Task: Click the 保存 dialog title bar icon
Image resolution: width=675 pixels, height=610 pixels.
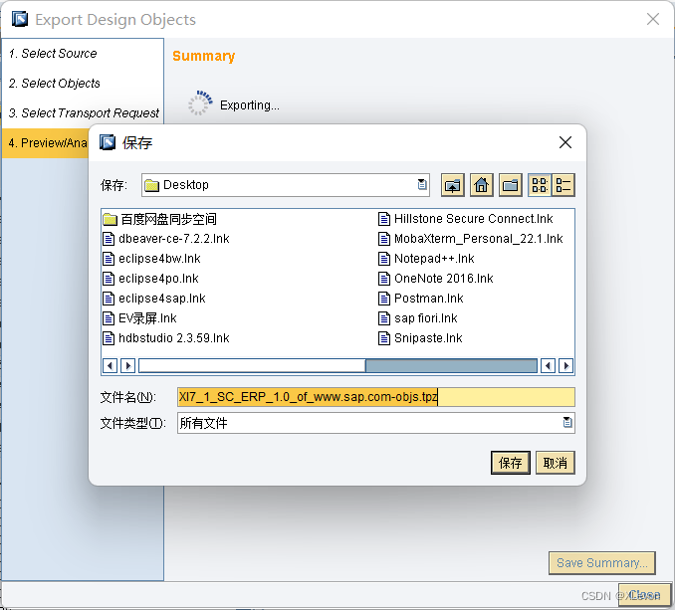Action: pos(108,142)
